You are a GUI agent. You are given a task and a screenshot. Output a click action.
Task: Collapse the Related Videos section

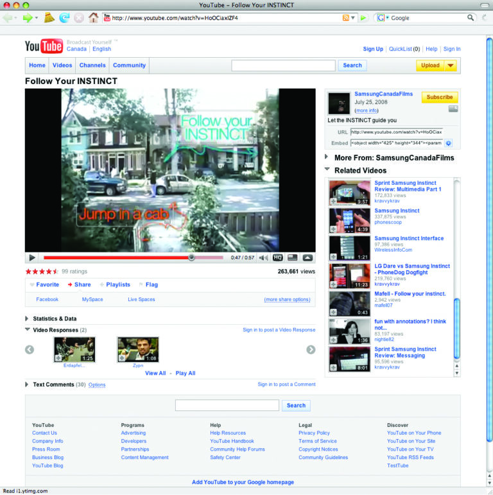point(327,170)
